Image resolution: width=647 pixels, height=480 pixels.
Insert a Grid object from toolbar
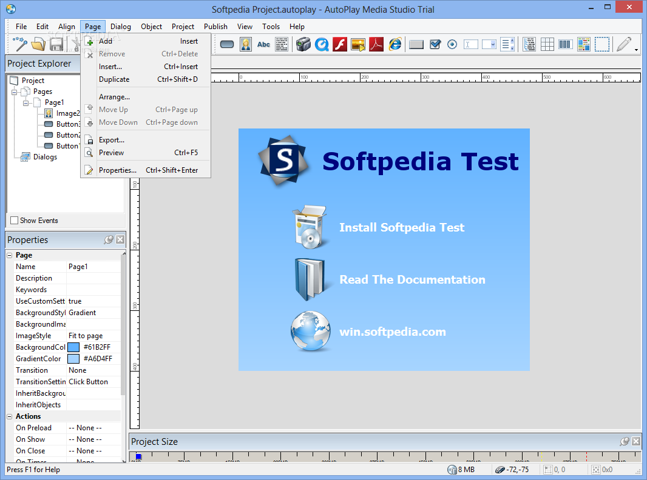547,44
